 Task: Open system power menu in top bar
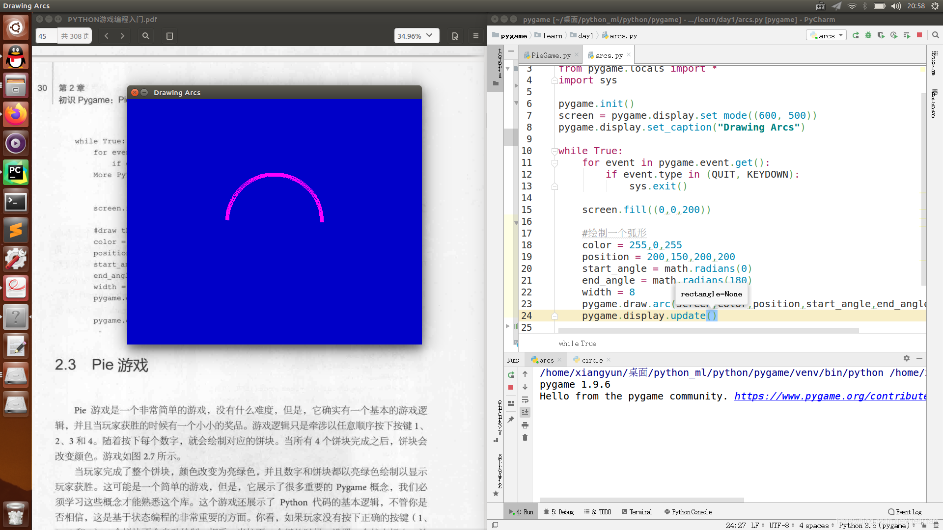pyautogui.click(x=935, y=6)
